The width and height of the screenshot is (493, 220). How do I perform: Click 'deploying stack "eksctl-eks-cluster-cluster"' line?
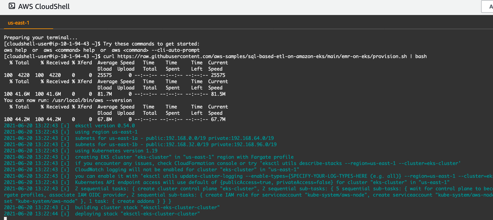click(x=102, y=214)
